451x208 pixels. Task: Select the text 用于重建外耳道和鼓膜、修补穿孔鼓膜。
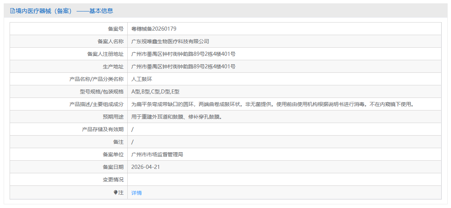(177, 117)
